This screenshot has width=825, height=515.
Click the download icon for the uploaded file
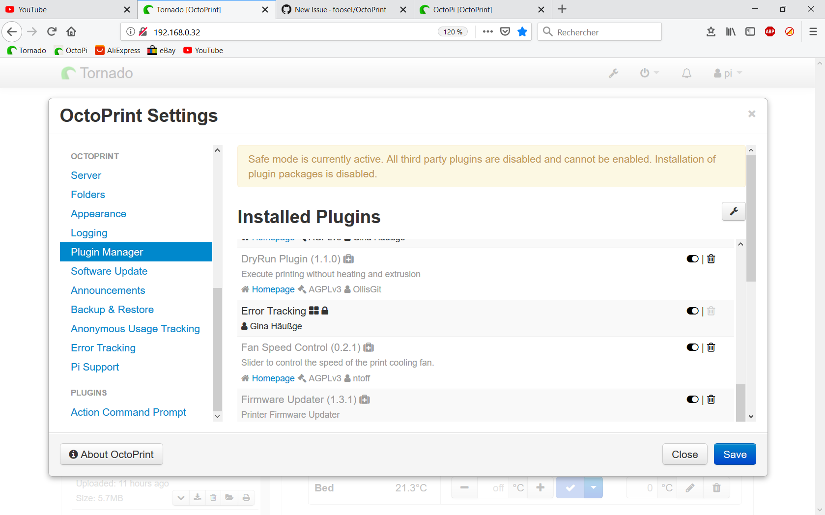pos(197,497)
